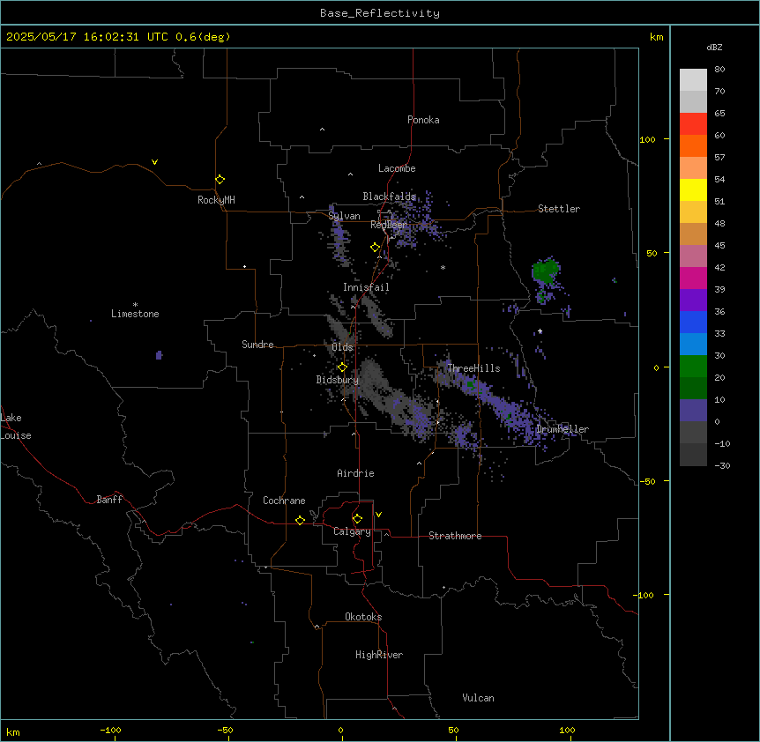Click the dBZ legend heading
760x742 pixels.
714,48
